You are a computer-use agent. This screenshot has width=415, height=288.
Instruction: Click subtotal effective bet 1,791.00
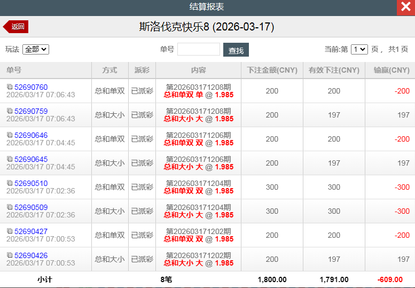click(x=334, y=279)
